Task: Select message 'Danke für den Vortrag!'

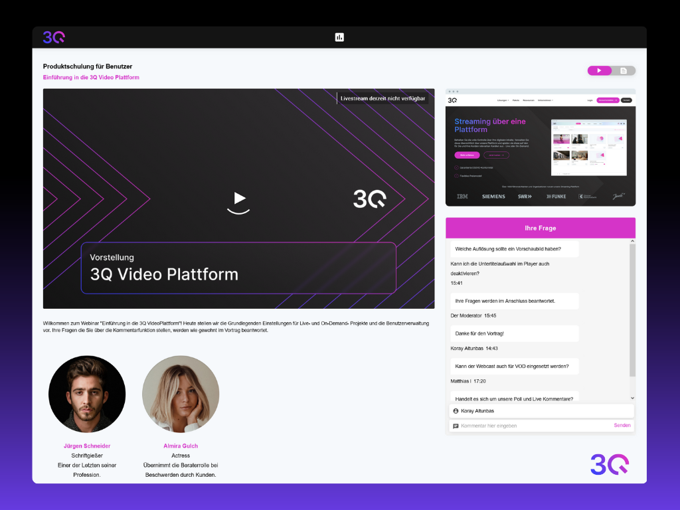Action: pyautogui.click(x=515, y=333)
